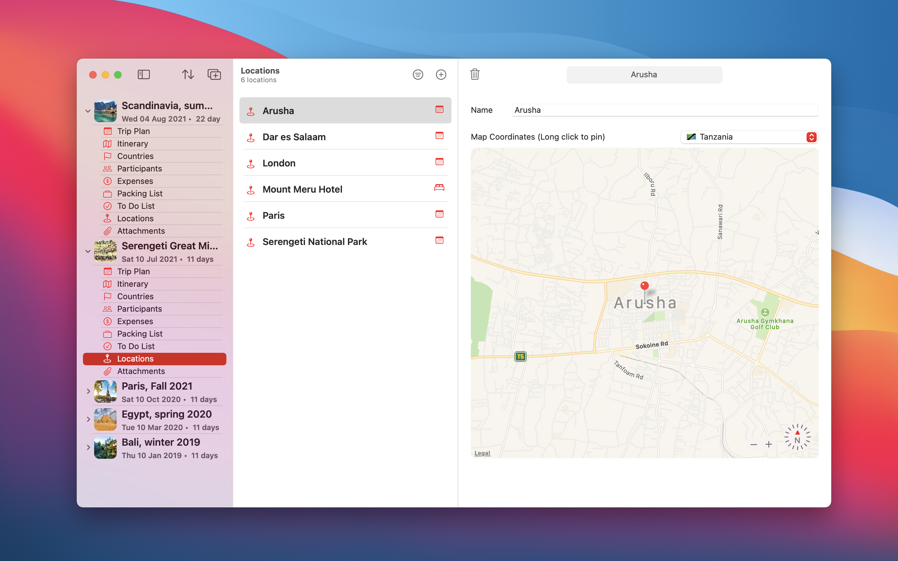898x561 pixels.
Task: Click the calendar icon on Arusha row
Action: pyautogui.click(x=439, y=109)
